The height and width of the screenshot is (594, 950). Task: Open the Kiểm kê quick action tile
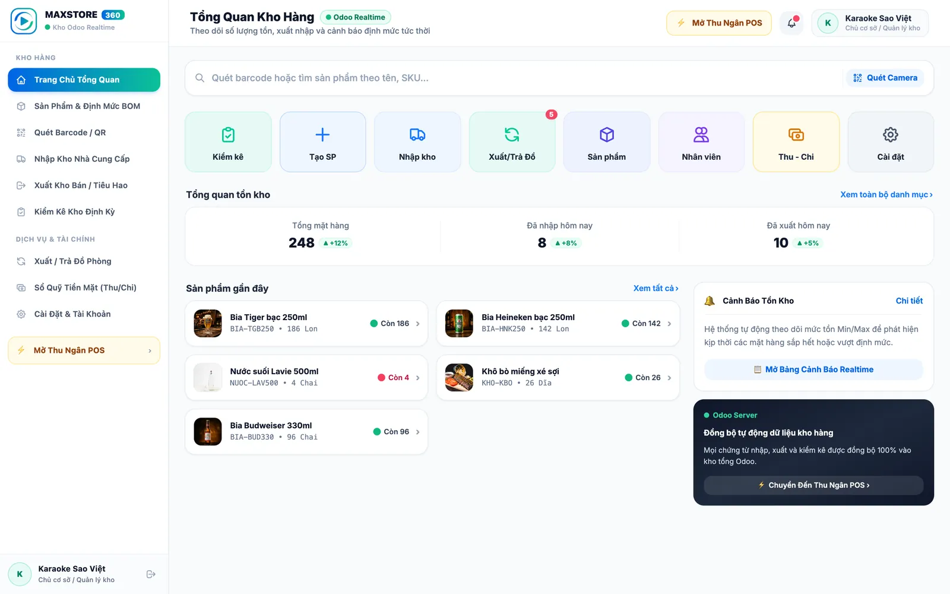click(x=228, y=142)
